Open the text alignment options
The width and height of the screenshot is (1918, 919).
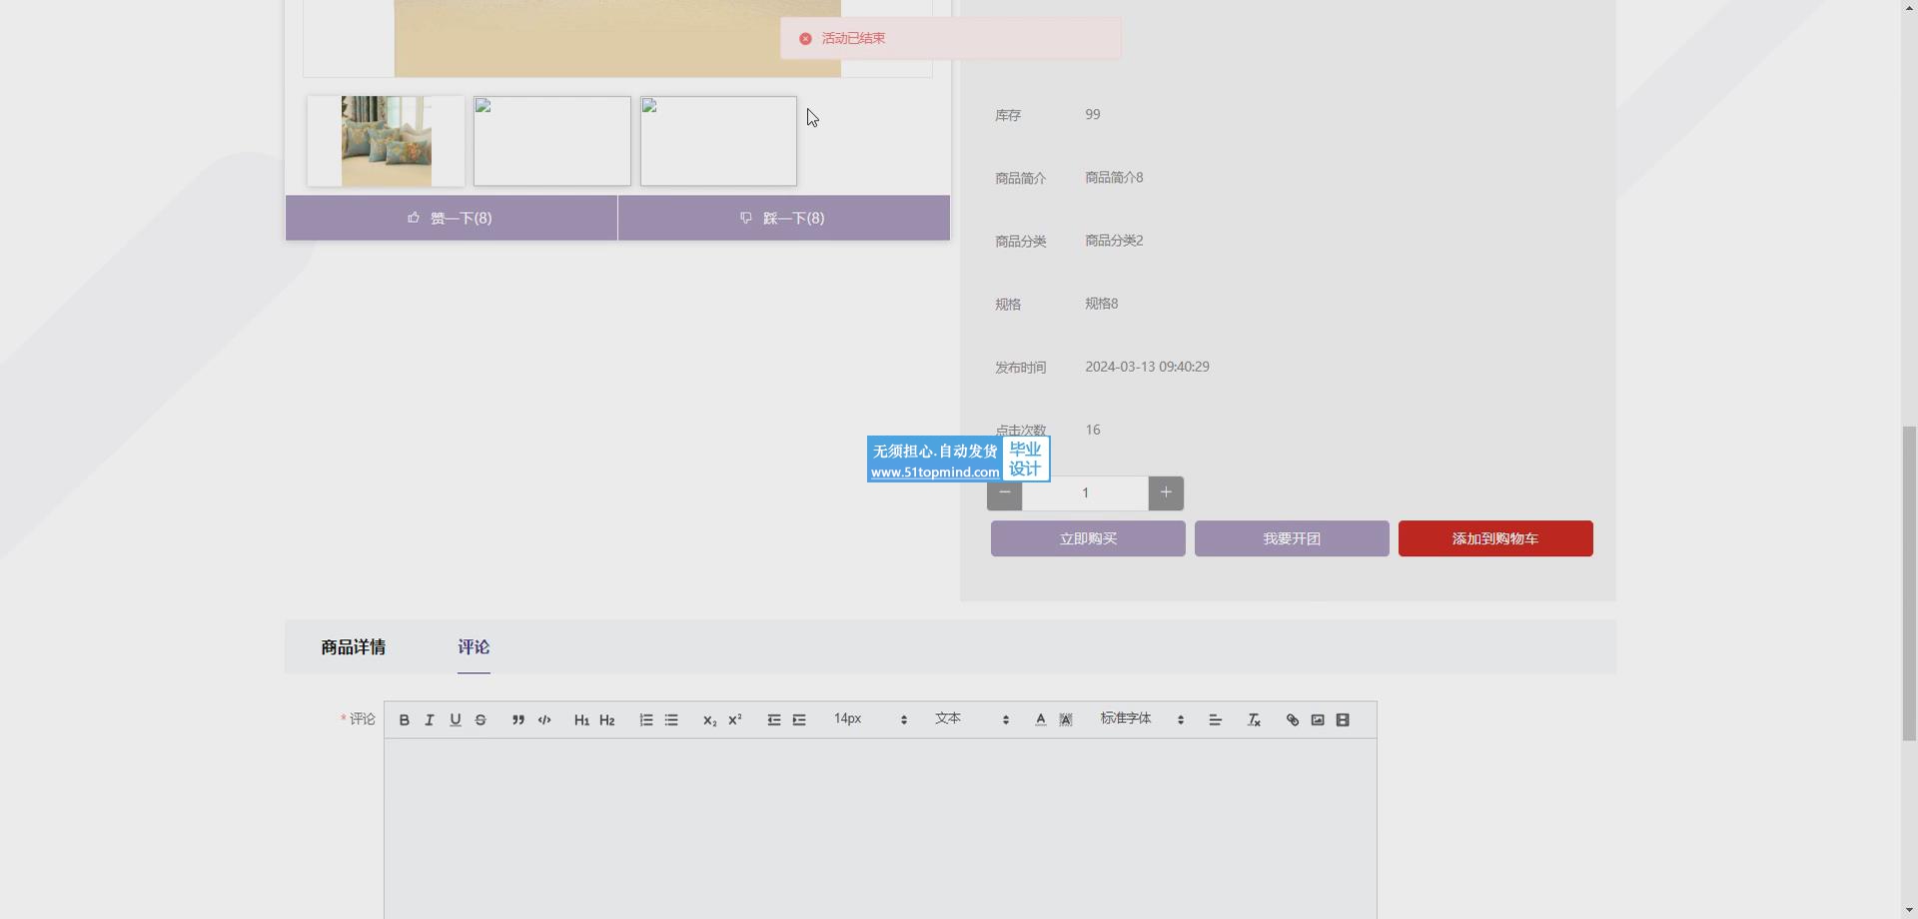[1216, 720]
